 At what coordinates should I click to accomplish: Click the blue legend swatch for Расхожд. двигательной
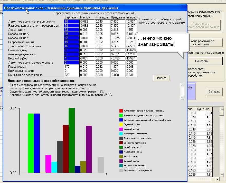click(121, 120)
